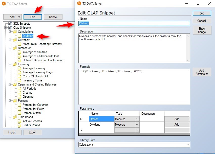
Task: Click snippet icon beside Inventory Turns
Action: point(19,80)
